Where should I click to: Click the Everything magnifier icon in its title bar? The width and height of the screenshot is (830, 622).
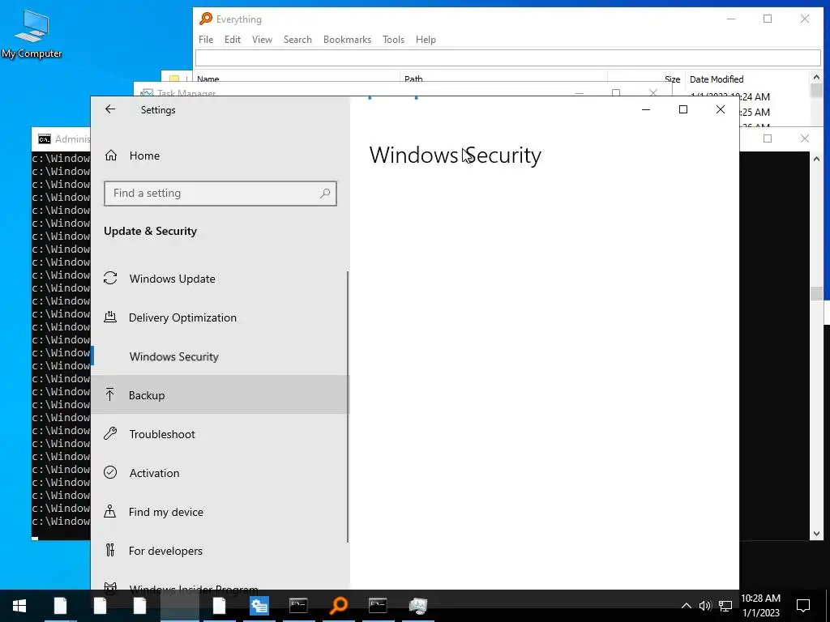pos(205,19)
